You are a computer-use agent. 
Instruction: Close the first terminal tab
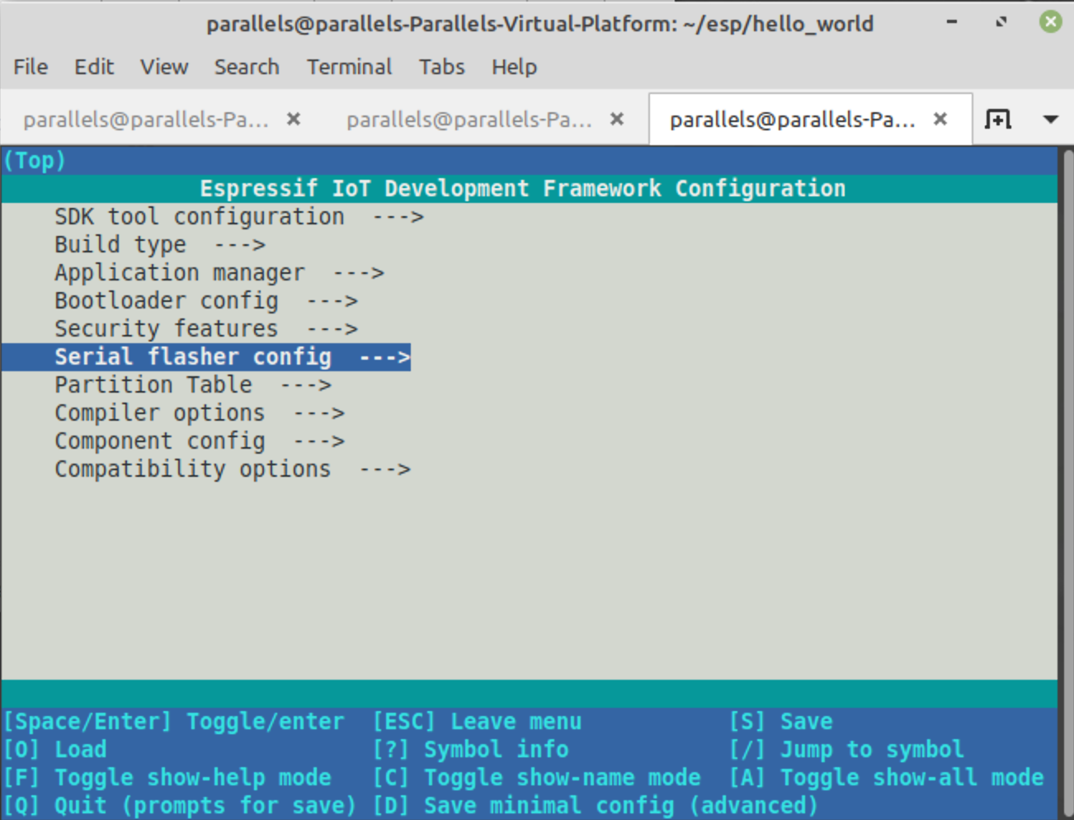click(293, 120)
